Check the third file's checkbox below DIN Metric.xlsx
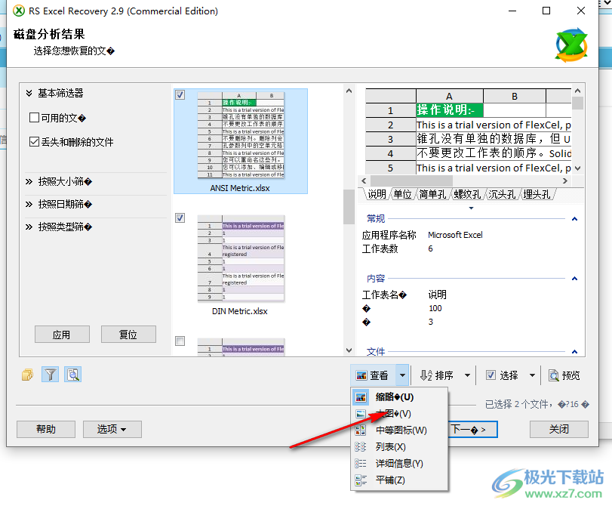This screenshot has width=612, height=506. pos(180,341)
